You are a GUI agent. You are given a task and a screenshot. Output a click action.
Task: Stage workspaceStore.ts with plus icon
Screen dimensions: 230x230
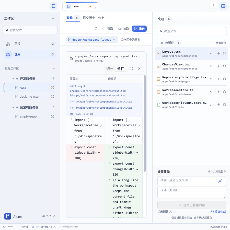218,92
